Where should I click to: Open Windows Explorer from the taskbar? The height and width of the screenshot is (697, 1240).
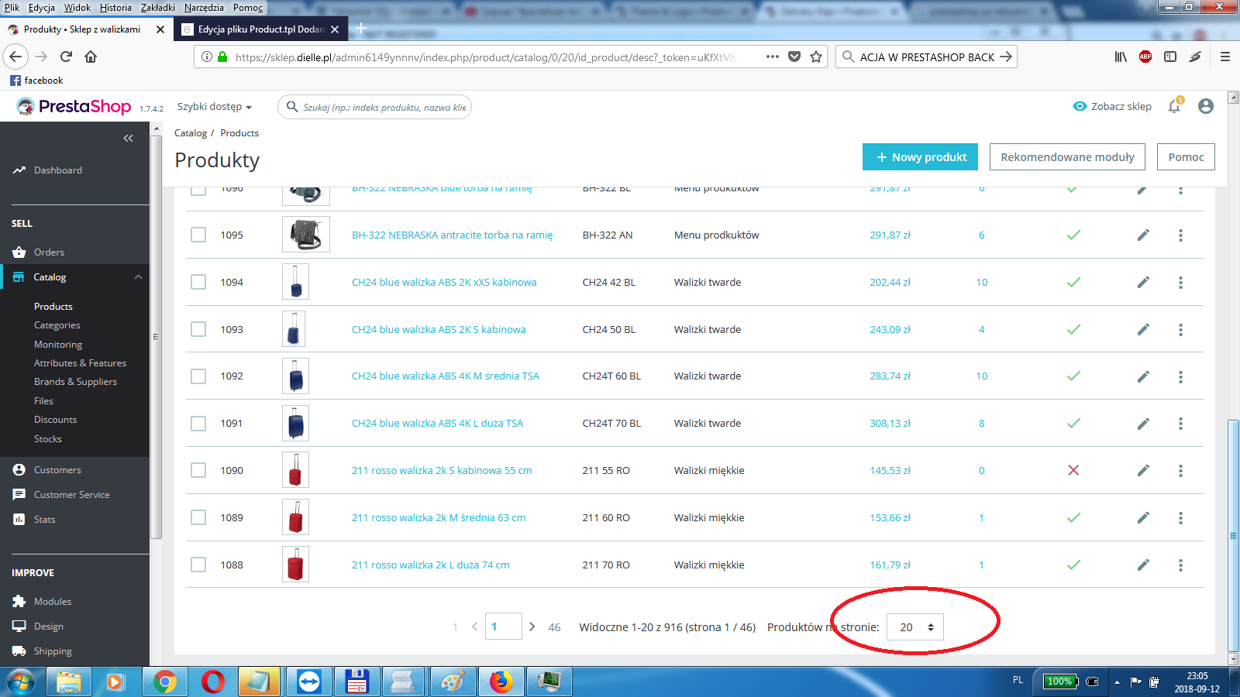68,682
